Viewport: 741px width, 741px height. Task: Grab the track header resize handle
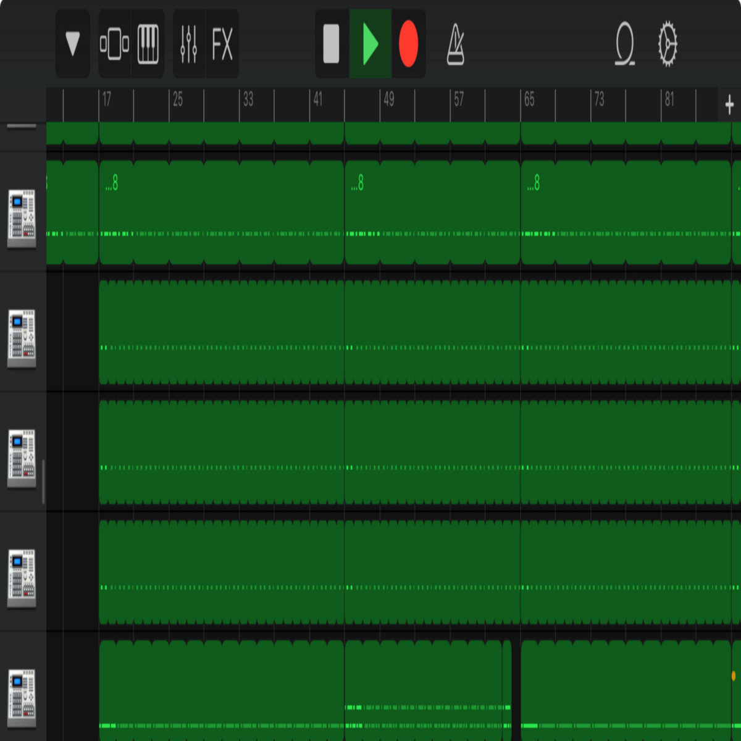tap(43, 482)
